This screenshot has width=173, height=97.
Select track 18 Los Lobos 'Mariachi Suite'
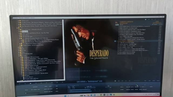pos(139,54)
